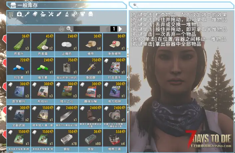
Task: Click the tip line 在位置/容器之间移动一堆物品
Action: [x=192, y=39]
